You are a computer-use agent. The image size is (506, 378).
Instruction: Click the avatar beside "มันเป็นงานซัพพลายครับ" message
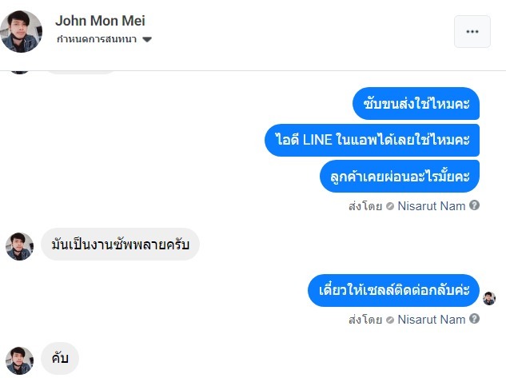click(19, 246)
